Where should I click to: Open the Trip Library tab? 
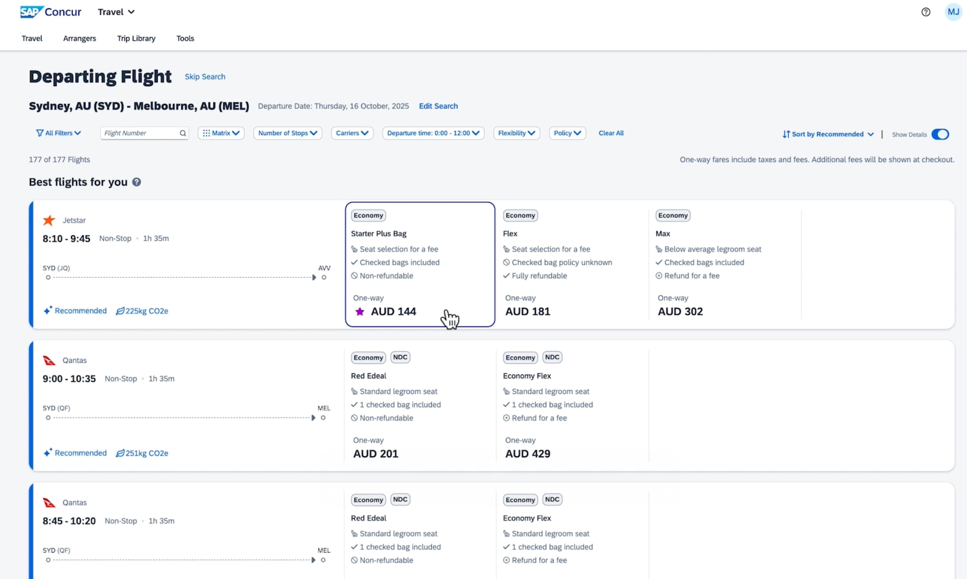136,38
